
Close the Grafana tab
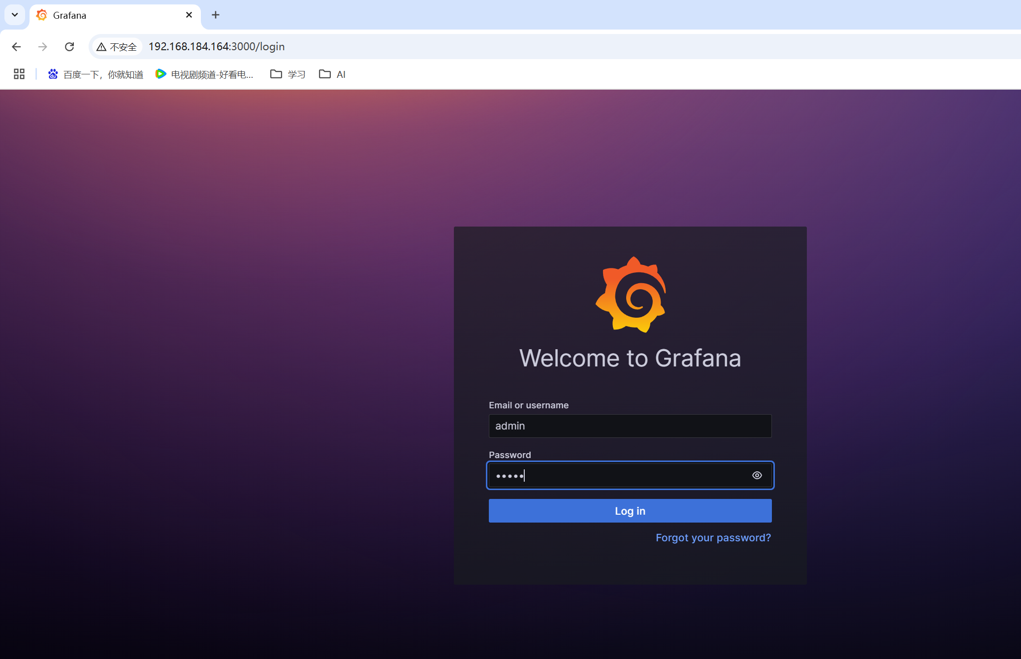click(x=189, y=15)
